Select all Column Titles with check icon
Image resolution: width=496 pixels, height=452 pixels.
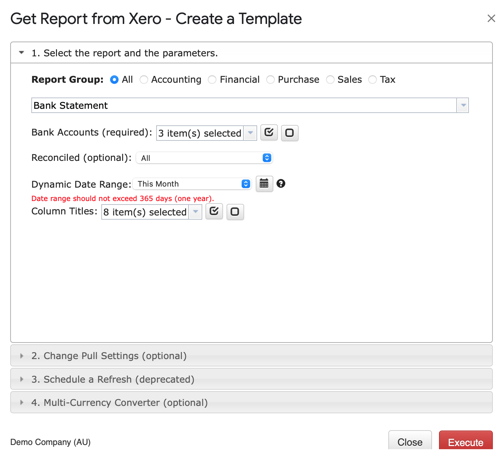[214, 212]
